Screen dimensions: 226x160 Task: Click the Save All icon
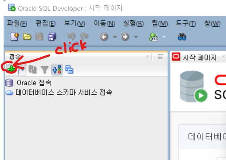(x=52, y=37)
